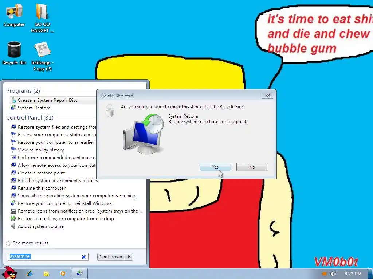Open Restore system files and settings result
This screenshot has width=373, height=279.
click(x=57, y=127)
